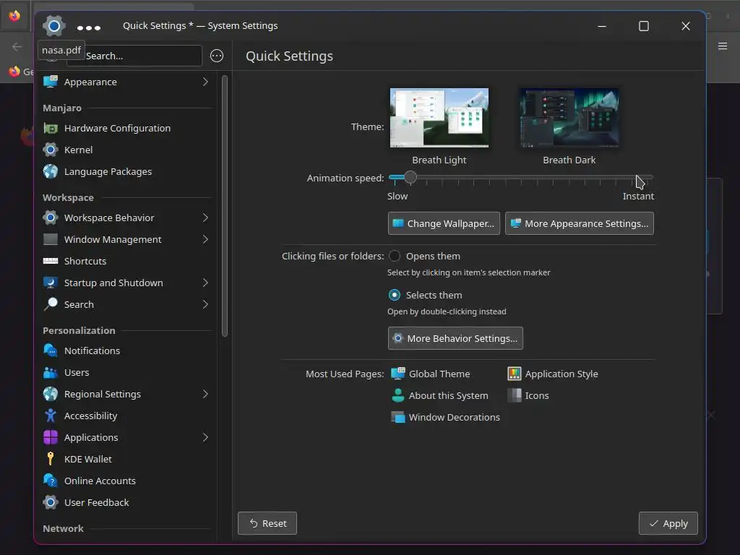Open the Notifications settings page
740x555 pixels.
pyautogui.click(x=126, y=350)
